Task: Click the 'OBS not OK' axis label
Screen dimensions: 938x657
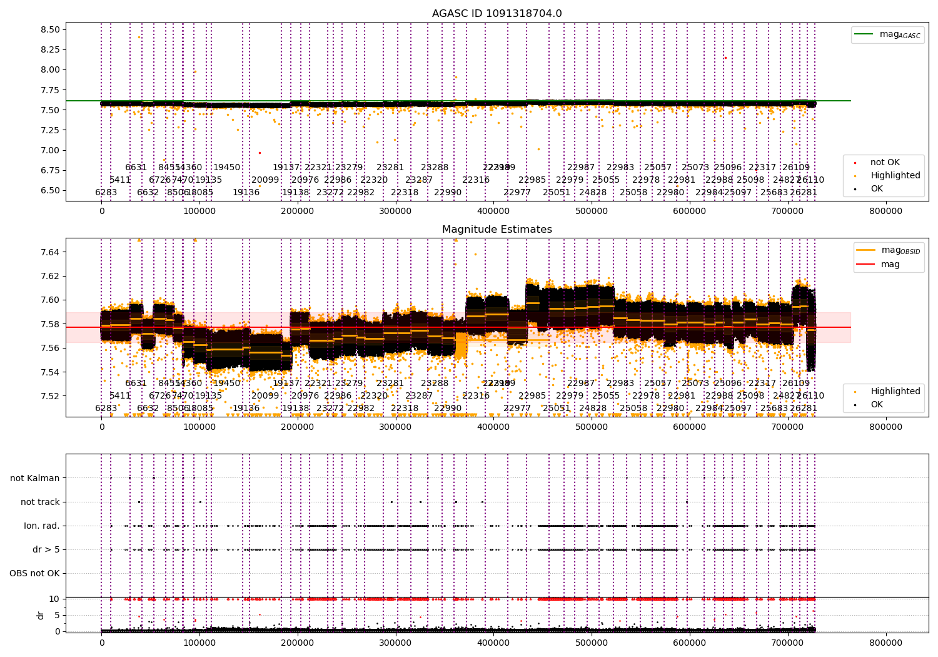Action: pyautogui.click(x=34, y=574)
